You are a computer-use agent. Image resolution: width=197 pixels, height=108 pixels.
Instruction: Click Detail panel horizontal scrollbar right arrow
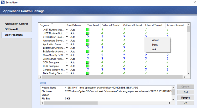click(170, 103)
